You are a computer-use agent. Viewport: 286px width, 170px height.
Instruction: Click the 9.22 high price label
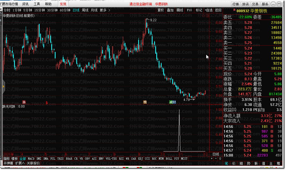pos(153,20)
